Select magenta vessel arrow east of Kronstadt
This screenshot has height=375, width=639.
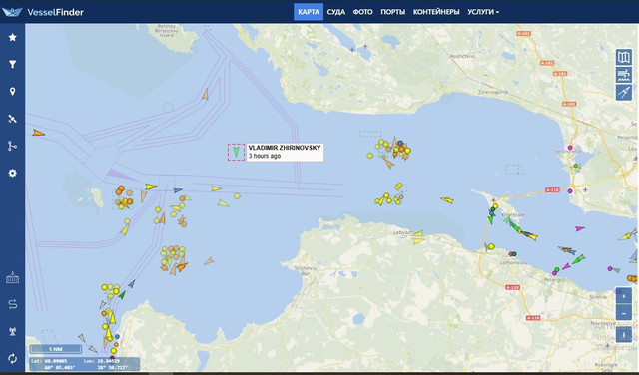pos(579,229)
